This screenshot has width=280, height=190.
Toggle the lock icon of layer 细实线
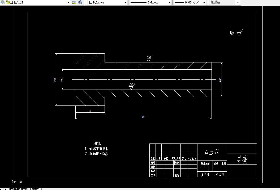pos(8,2)
